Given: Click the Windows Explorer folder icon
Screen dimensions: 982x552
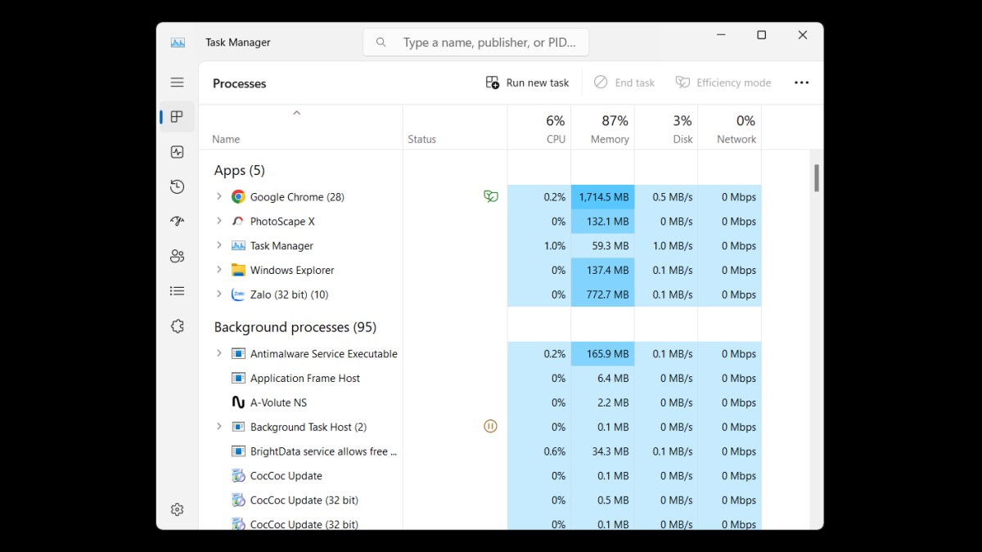Looking at the screenshot, I should 238,270.
